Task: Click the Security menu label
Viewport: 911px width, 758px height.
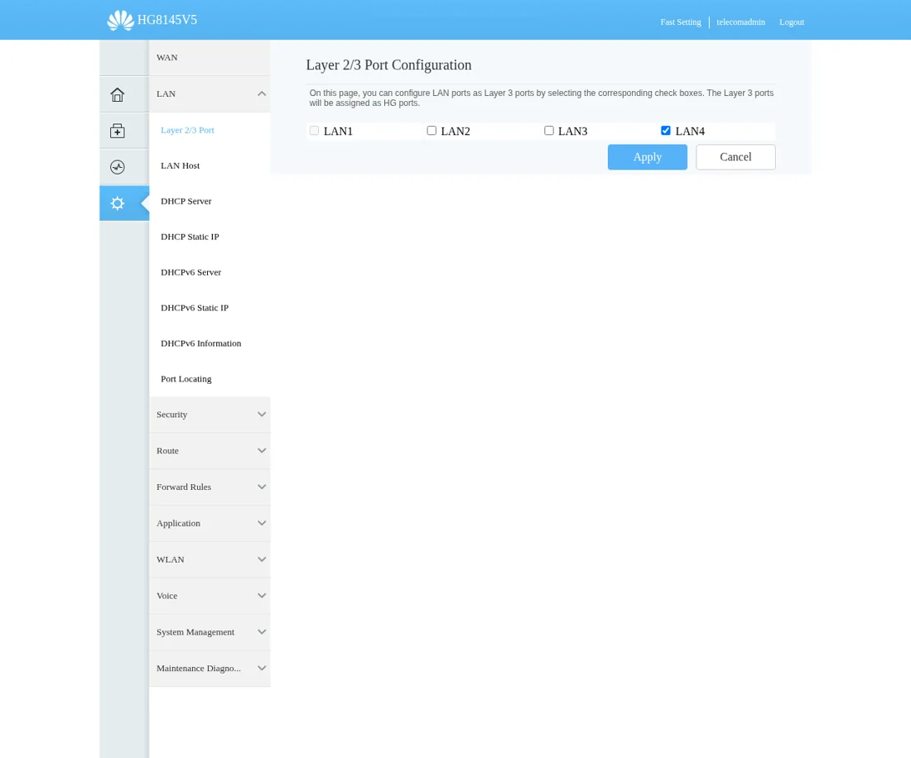Action: pyautogui.click(x=172, y=415)
